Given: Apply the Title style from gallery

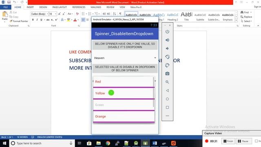Looking at the screenshot, I should pos(186,16).
